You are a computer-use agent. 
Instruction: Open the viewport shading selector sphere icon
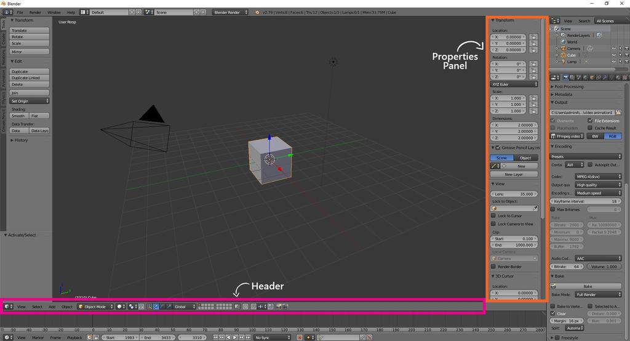(121, 307)
